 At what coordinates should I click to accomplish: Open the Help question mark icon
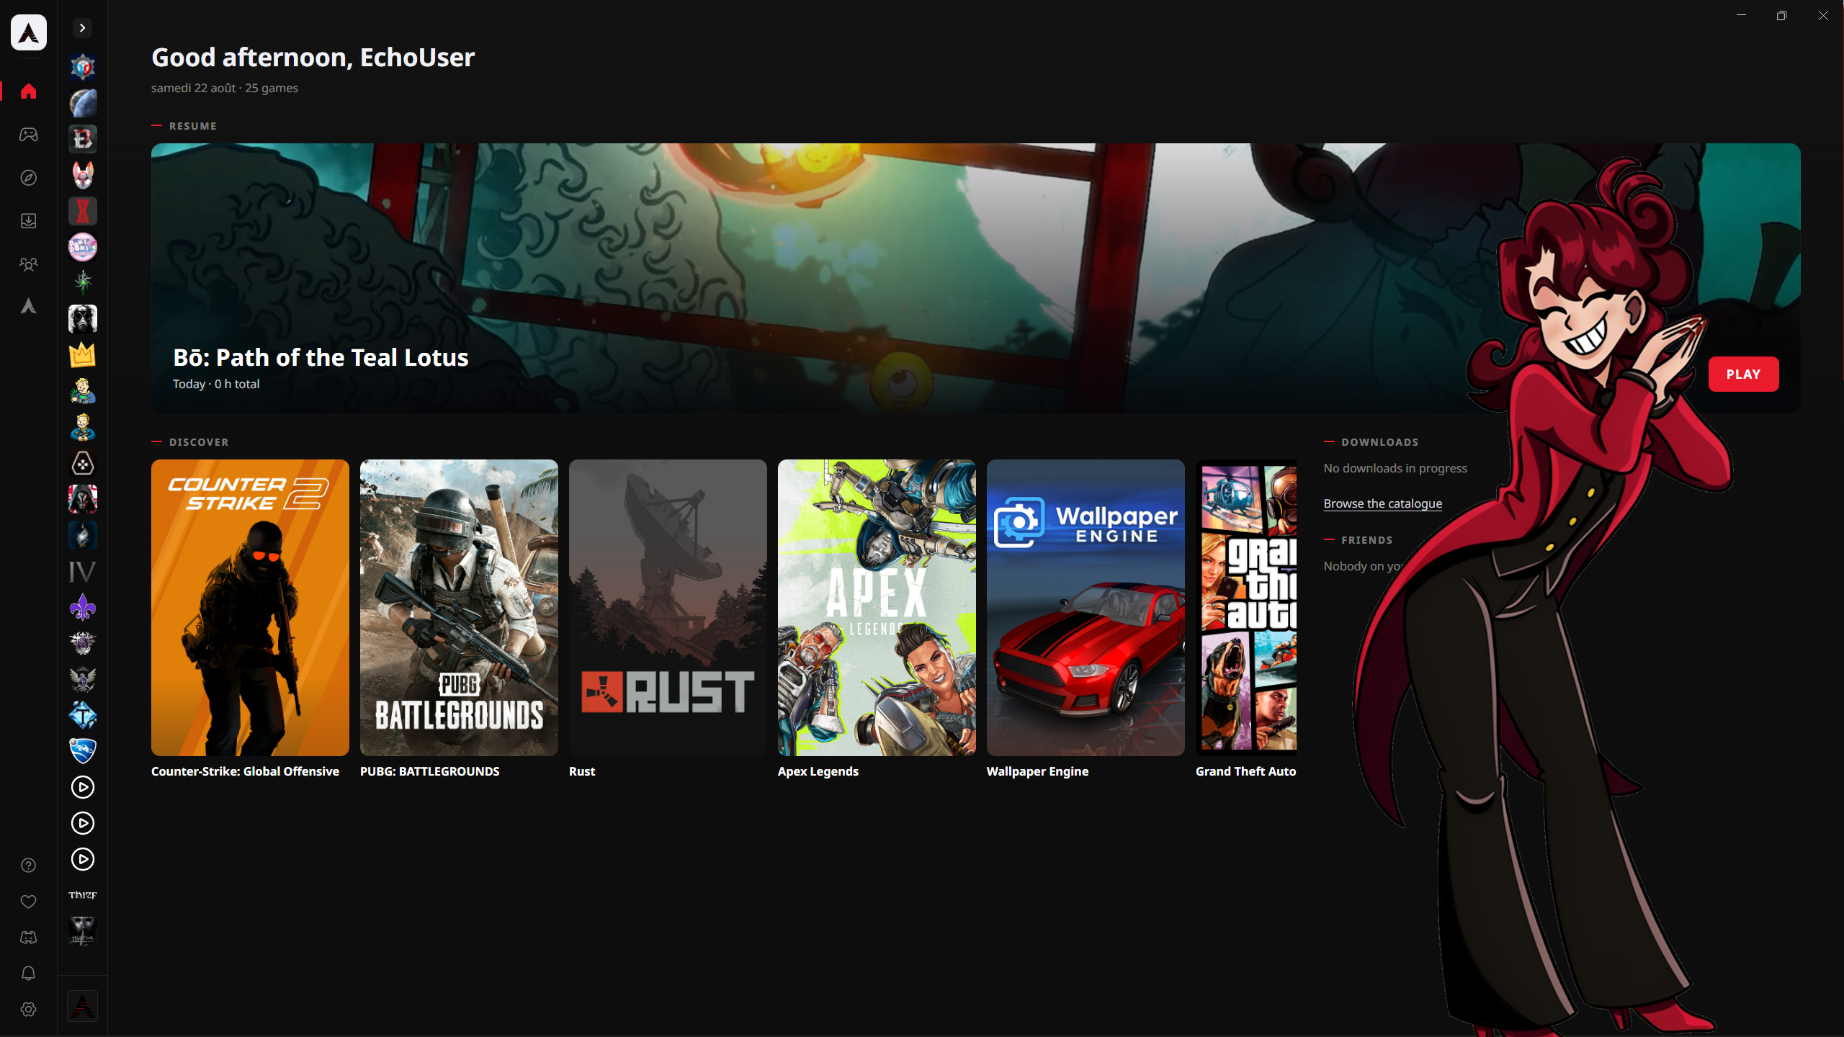click(29, 866)
